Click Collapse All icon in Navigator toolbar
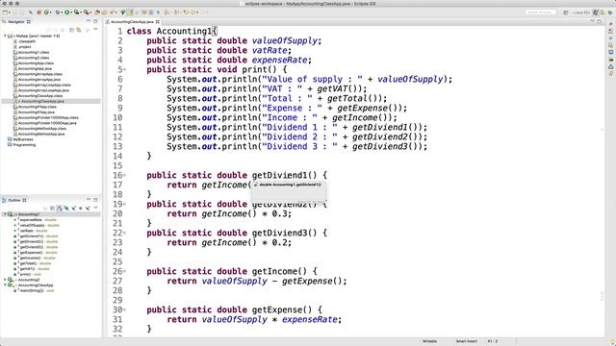This screenshot has height=346, width=616. [71, 30]
